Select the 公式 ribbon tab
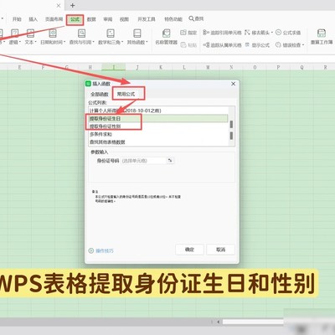The width and height of the screenshot is (335, 335). [75, 19]
